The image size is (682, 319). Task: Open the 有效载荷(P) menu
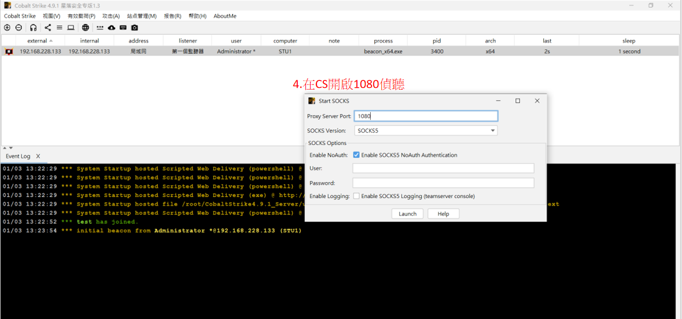pos(82,16)
